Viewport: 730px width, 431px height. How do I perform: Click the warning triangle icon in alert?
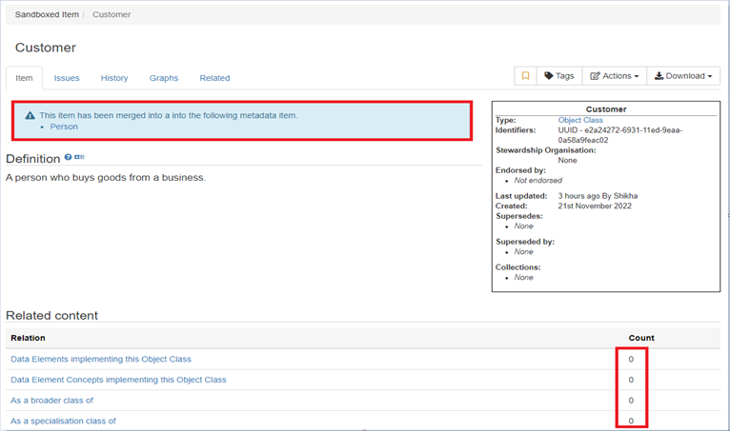pyautogui.click(x=30, y=115)
